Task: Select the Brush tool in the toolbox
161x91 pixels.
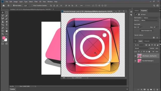Action: [x=7, y=19]
